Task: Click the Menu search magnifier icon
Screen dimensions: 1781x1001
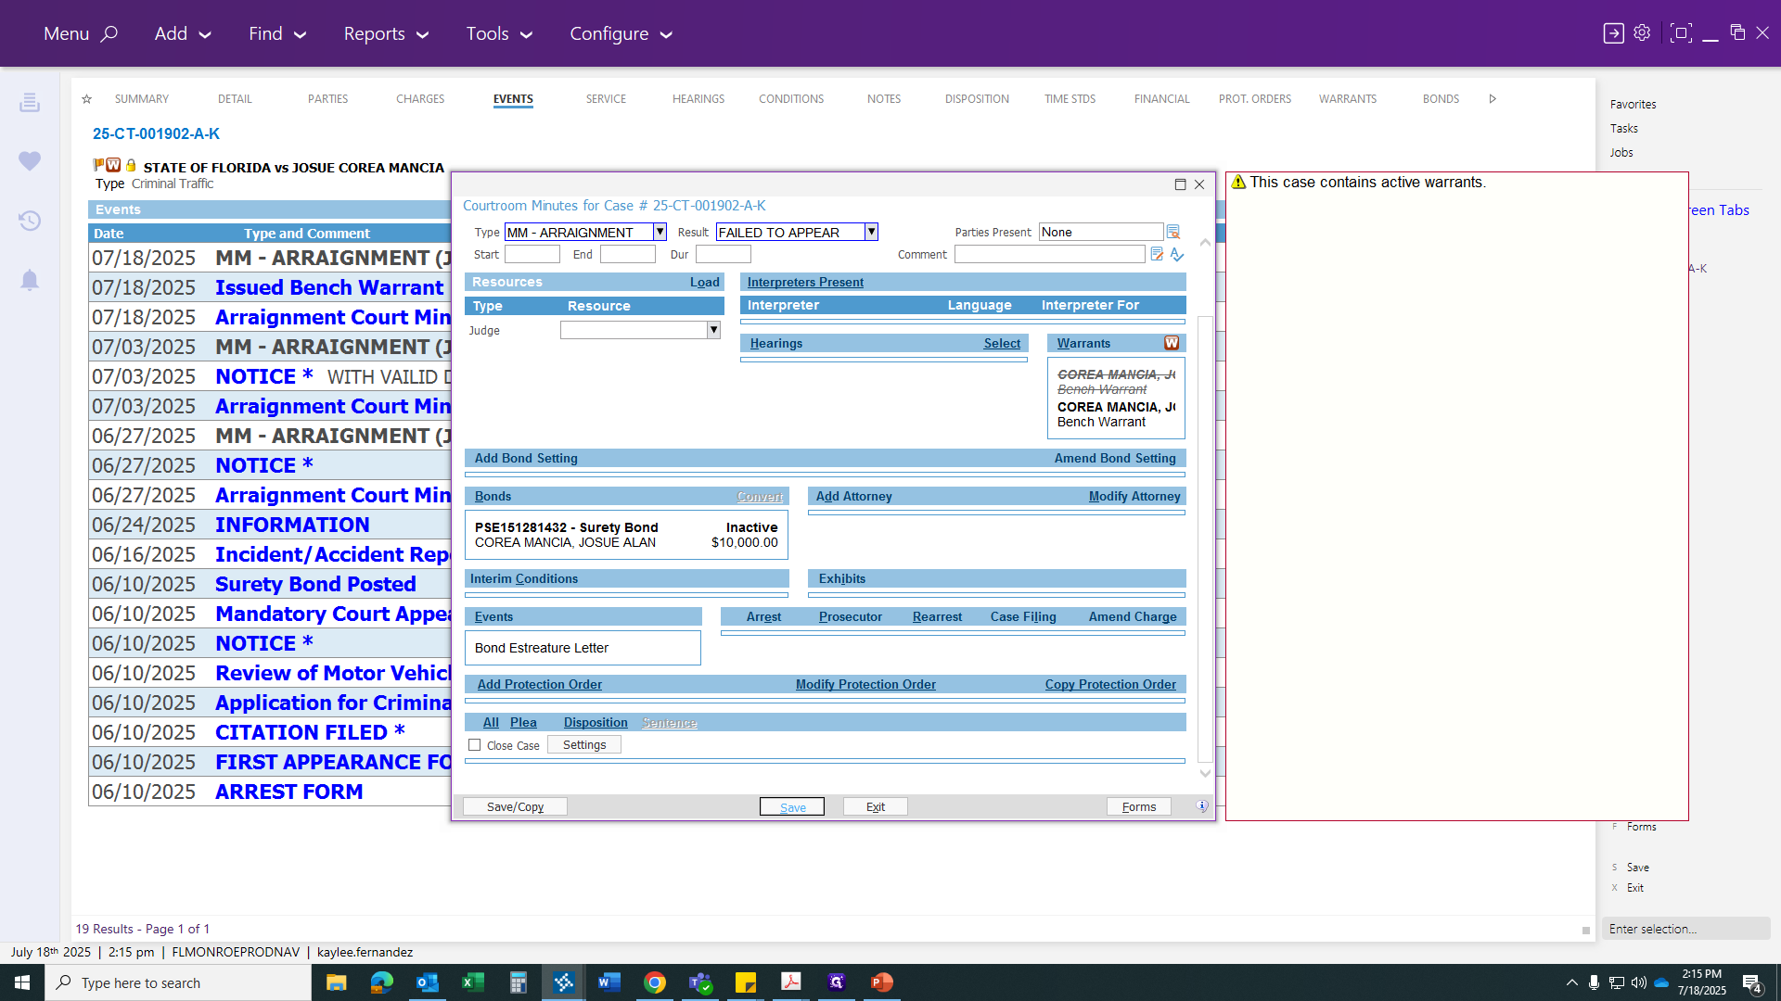Action: tap(109, 33)
